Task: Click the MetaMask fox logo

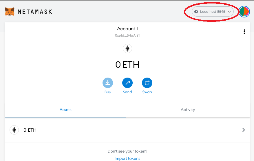Action: coord(10,12)
